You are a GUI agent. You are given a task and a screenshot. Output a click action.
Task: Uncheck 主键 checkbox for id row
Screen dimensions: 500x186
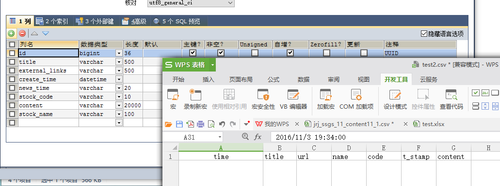(x=193, y=53)
